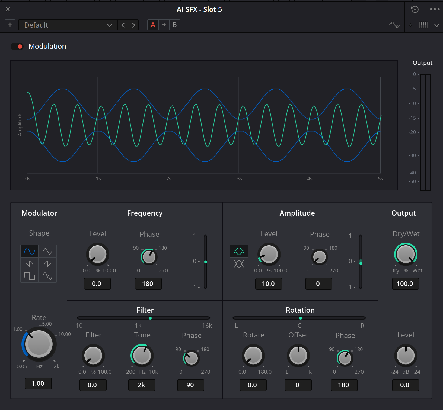Open the three-dot options menu
The height and width of the screenshot is (410, 443).
tap(435, 9)
